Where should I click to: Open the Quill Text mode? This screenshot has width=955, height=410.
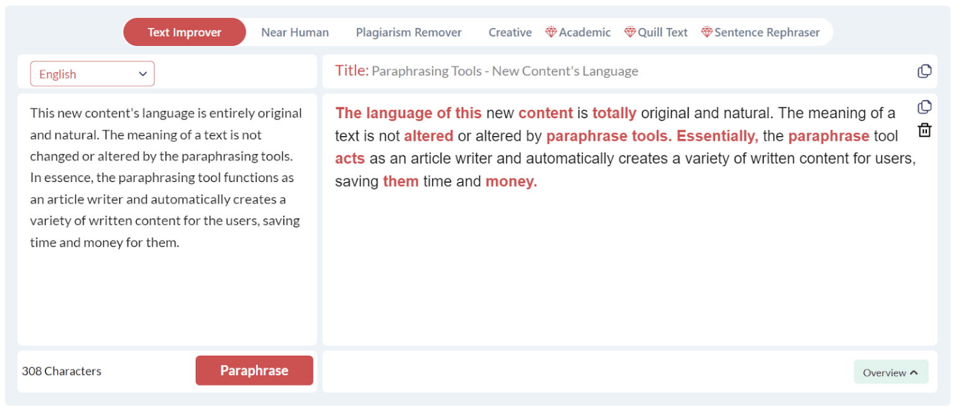click(662, 32)
